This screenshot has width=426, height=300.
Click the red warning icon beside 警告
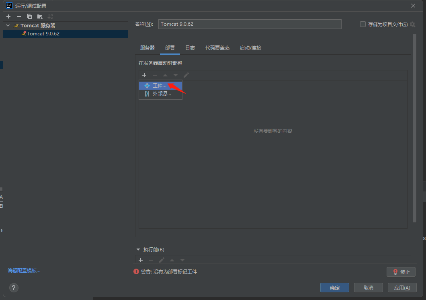coord(136,271)
